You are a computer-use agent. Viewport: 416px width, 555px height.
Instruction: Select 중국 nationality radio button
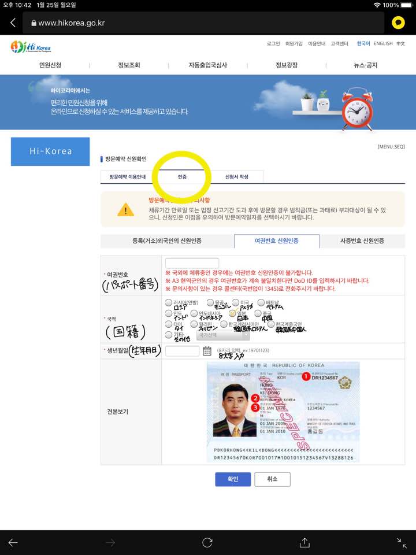[258, 313]
